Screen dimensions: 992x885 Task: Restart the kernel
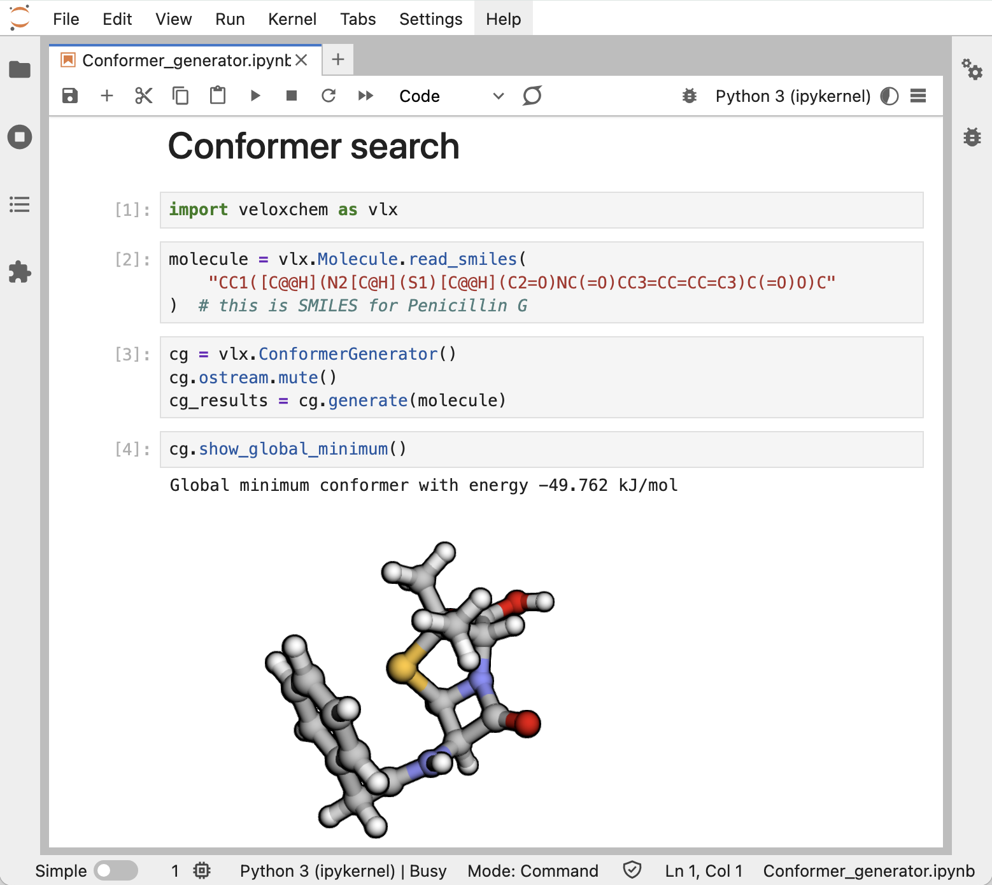(329, 96)
